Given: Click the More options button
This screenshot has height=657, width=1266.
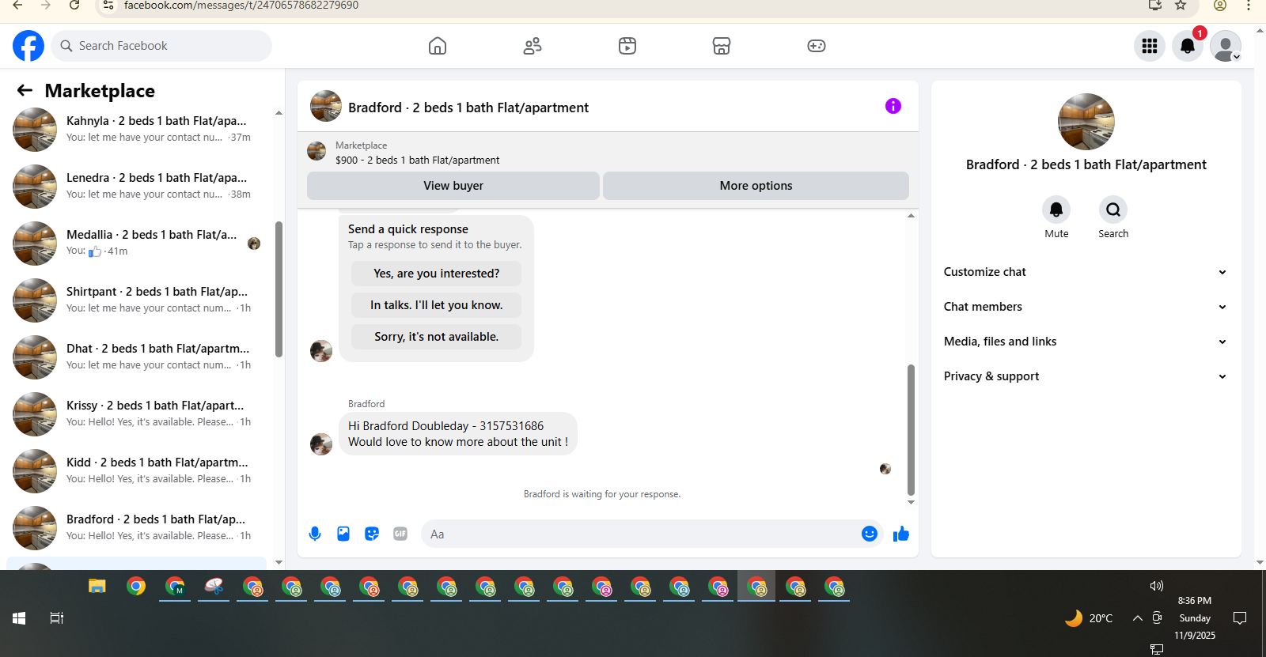Looking at the screenshot, I should click(756, 186).
